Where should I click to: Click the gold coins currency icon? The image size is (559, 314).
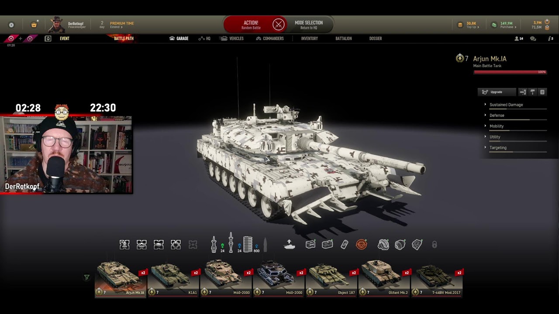(460, 25)
